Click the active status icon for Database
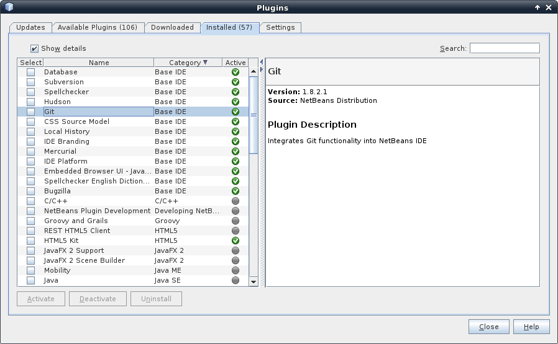This screenshot has width=558, height=344. pos(236,72)
